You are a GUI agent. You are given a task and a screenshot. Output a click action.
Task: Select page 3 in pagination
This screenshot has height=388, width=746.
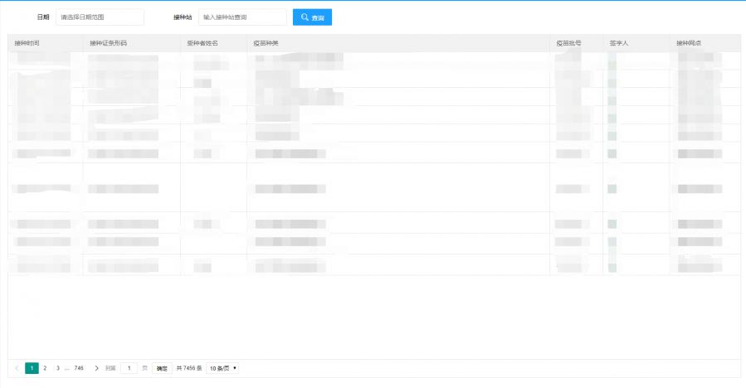point(57,368)
